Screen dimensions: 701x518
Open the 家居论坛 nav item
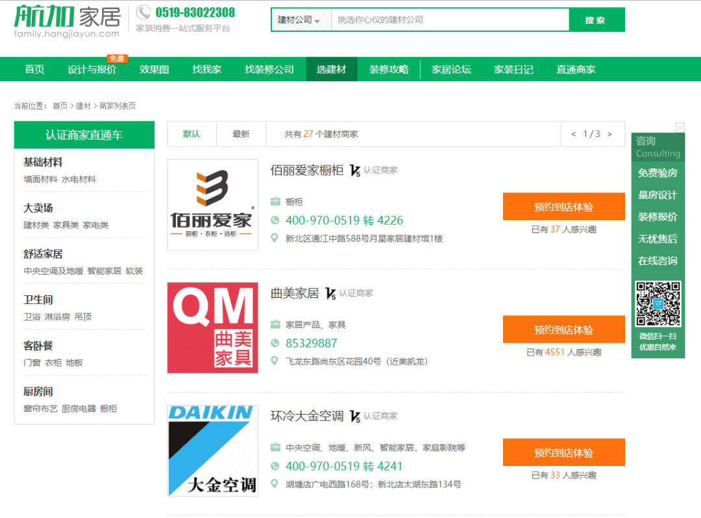(451, 69)
